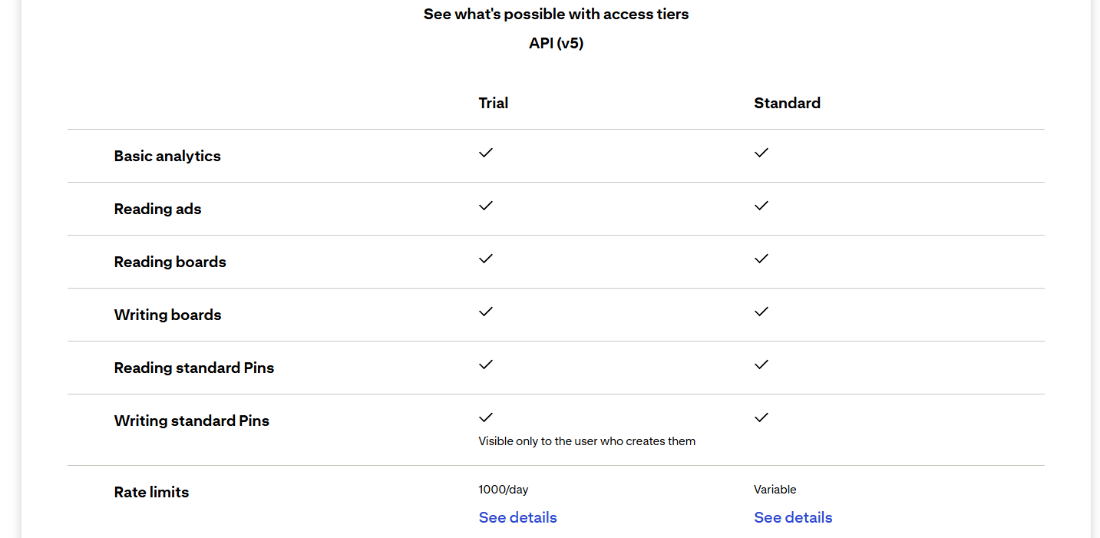Click the Trial checkmark for Reading standard Pins

tap(486, 365)
